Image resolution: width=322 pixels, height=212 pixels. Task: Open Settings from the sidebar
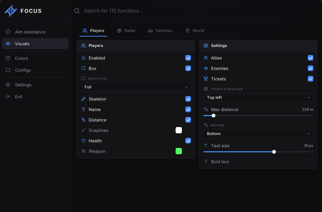[35, 85]
